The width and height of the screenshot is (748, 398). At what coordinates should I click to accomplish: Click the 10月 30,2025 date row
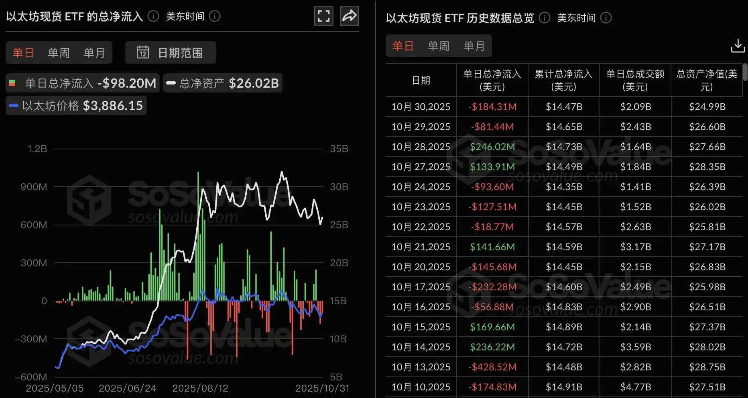tap(421, 107)
